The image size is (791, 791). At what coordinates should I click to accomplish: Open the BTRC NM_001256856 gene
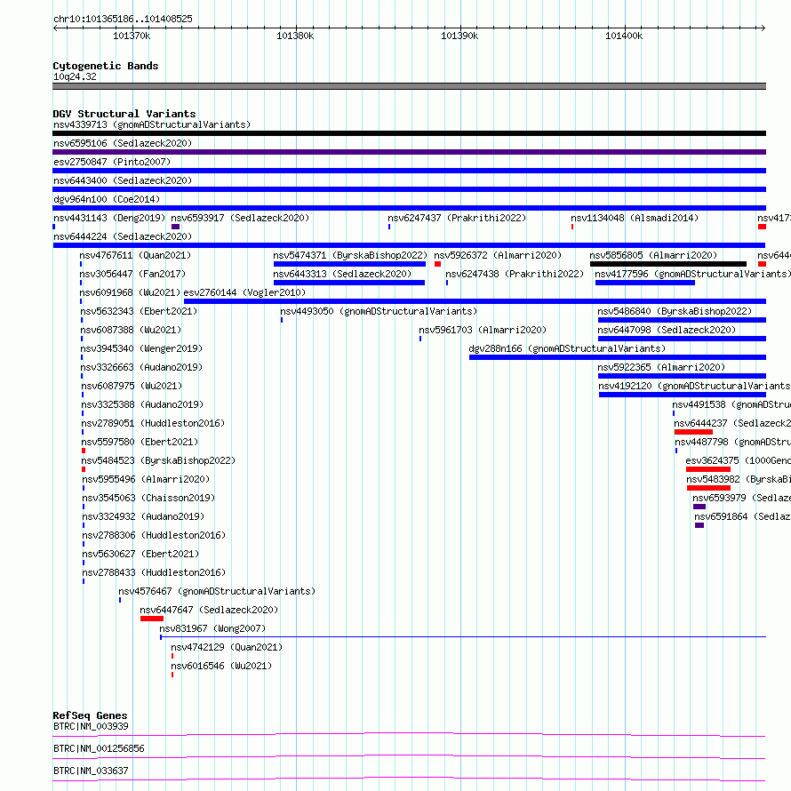click(x=99, y=748)
